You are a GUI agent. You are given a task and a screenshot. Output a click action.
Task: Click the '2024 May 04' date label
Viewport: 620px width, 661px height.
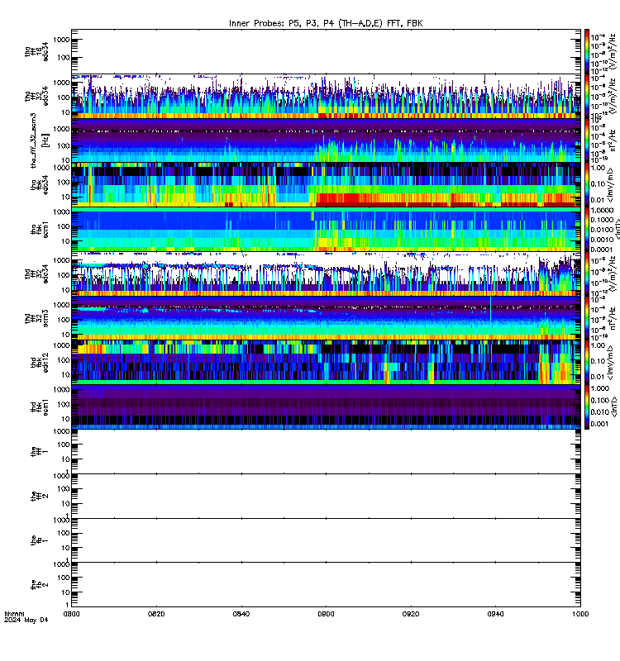26,621
